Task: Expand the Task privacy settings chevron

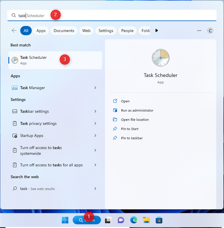Action: click(95, 123)
